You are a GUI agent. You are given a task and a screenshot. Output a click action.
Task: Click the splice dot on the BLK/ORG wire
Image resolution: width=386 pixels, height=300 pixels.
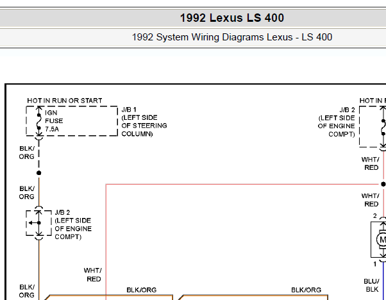tap(38, 173)
